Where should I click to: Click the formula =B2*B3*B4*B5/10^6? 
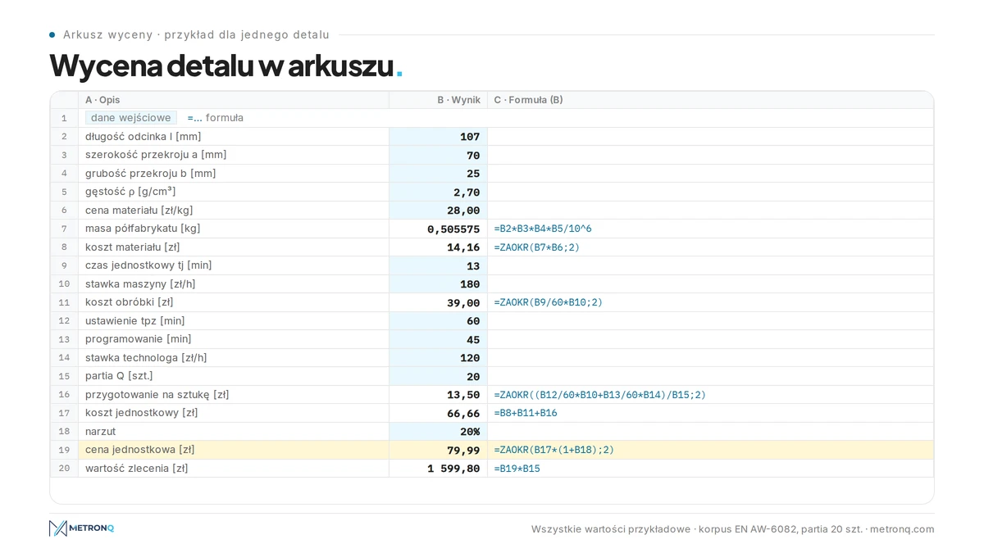[543, 229]
